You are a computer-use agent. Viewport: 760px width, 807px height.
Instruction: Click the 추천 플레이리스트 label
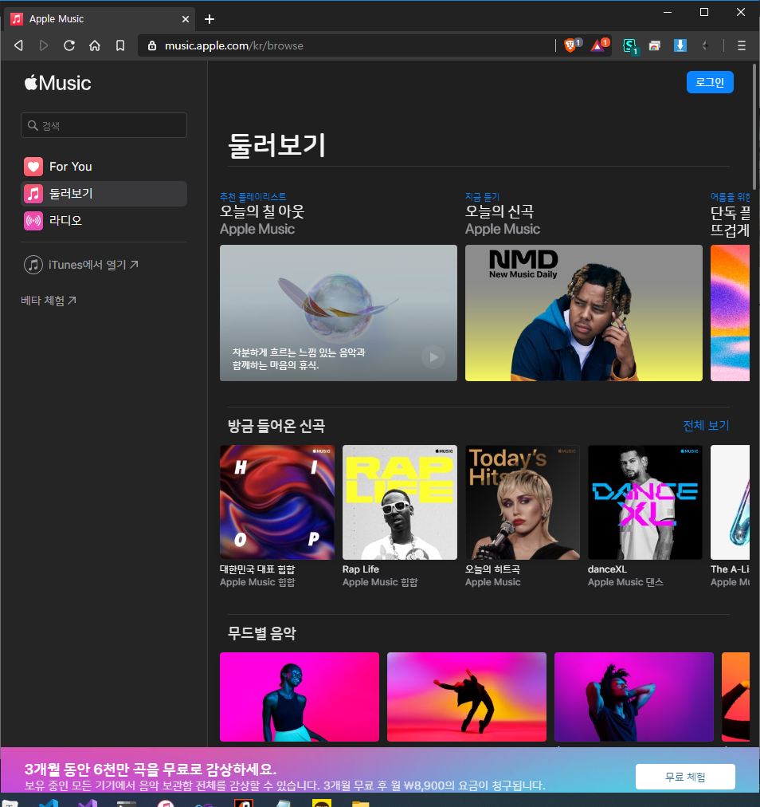[253, 197]
